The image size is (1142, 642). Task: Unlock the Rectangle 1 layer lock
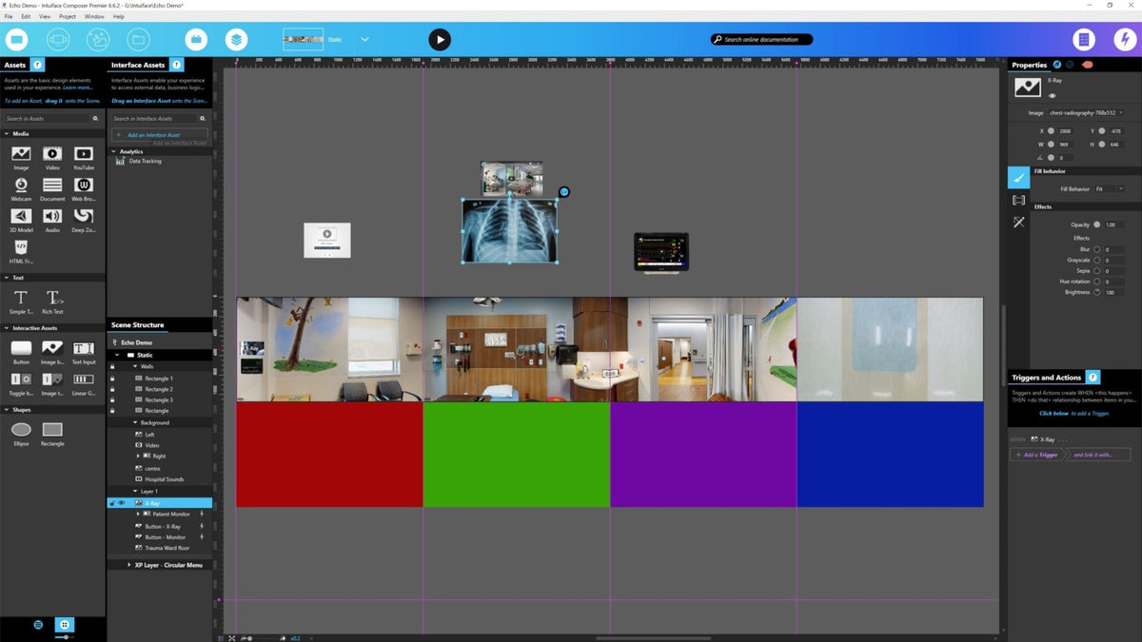tap(113, 378)
